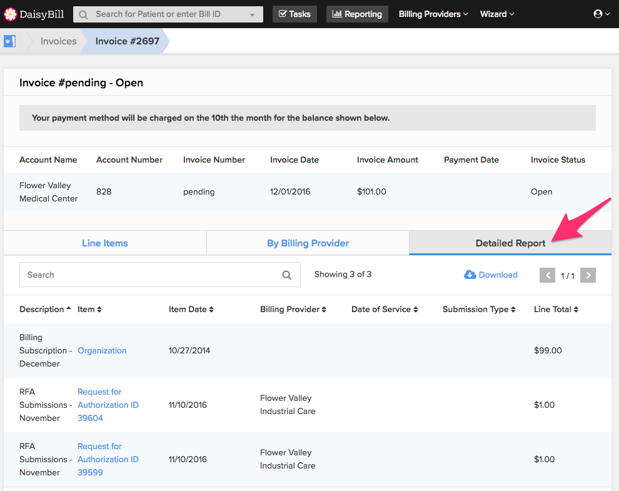Click the Invoice #pending - Open heading
This screenshot has height=491, width=619.
pyautogui.click(x=81, y=83)
